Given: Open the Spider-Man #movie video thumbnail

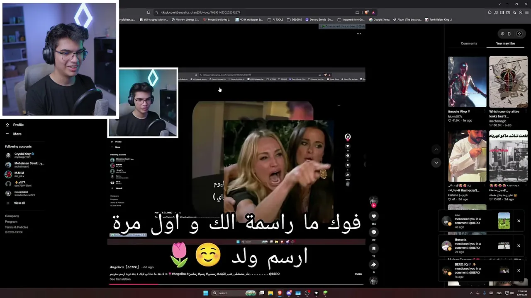Looking at the screenshot, I should pyautogui.click(x=467, y=82).
